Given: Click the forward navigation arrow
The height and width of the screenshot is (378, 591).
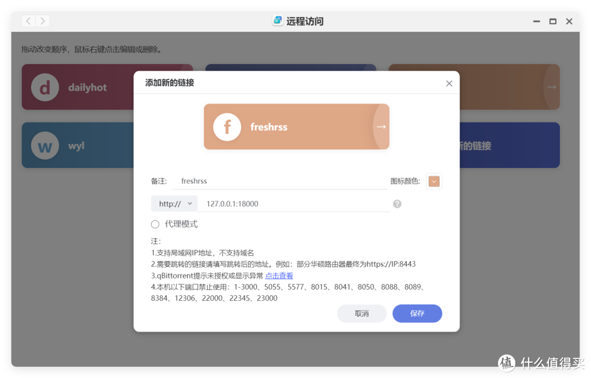Looking at the screenshot, I should [x=42, y=20].
